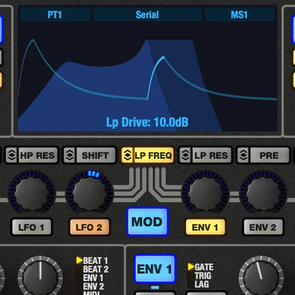Click the stepper arrows beside PRE

point(244,155)
